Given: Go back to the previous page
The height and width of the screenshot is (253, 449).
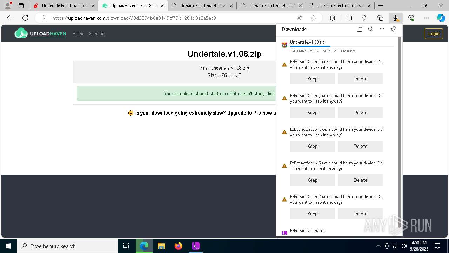Looking at the screenshot, I should pos(10,18).
